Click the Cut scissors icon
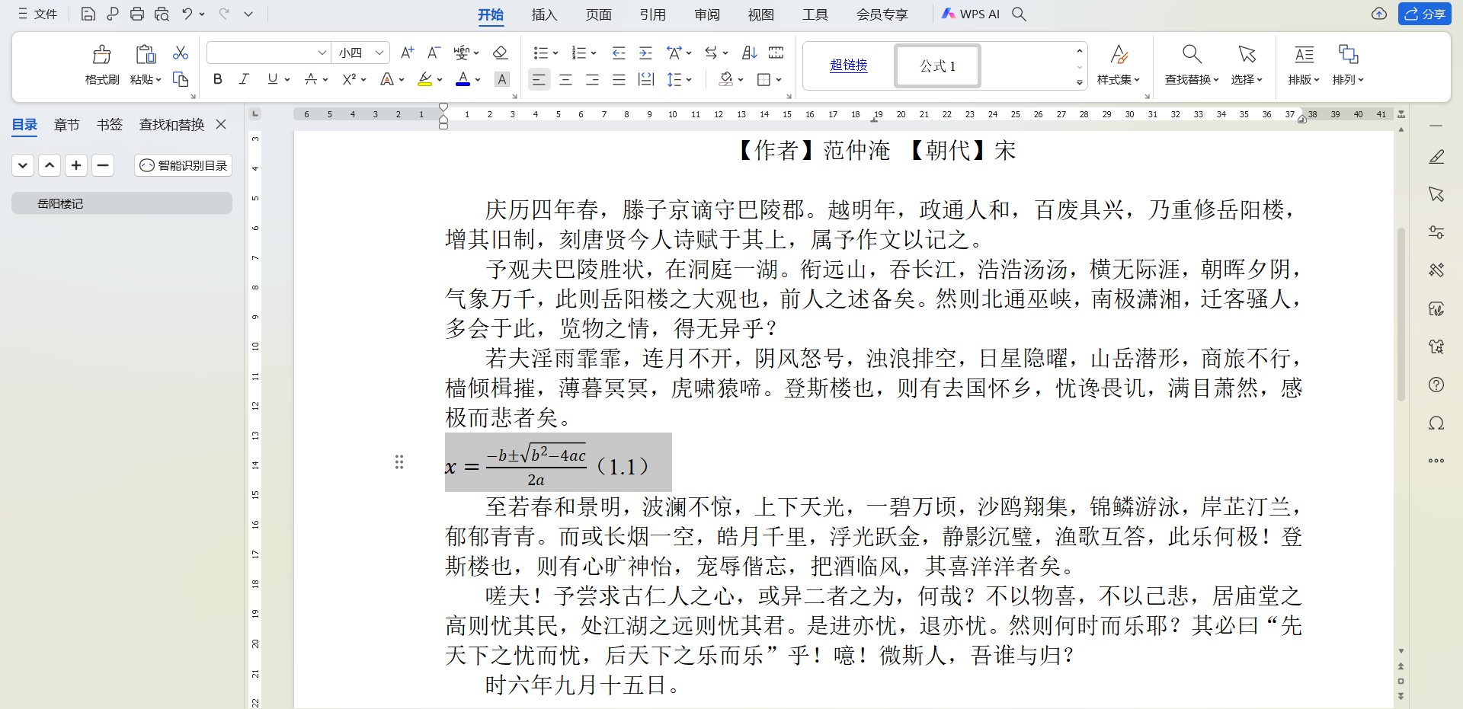Screen dimensions: 1463x709 [x=181, y=53]
